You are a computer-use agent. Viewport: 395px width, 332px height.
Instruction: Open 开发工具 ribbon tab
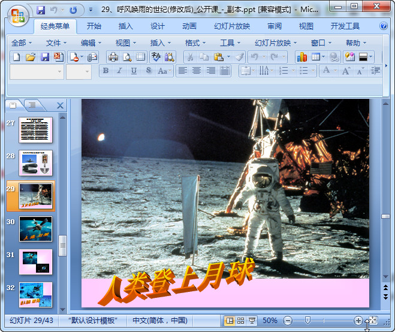click(345, 26)
